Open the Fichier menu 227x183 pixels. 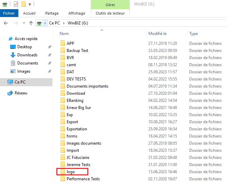(9, 13)
